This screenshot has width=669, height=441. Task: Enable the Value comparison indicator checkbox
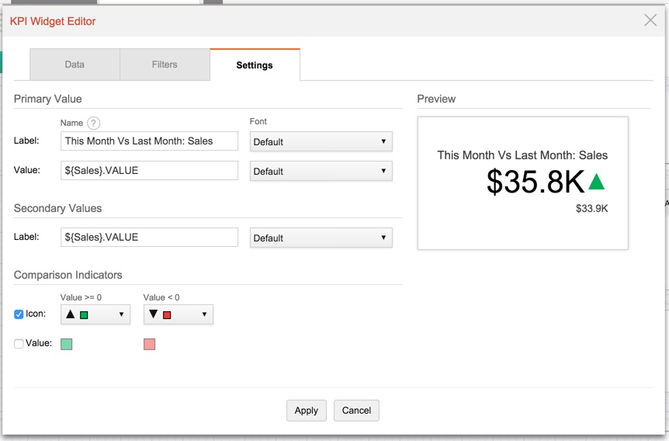tap(19, 343)
